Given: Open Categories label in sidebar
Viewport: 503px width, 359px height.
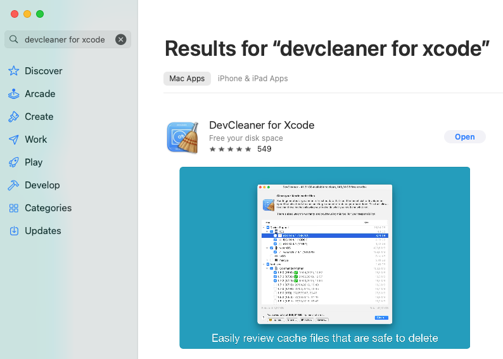Looking at the screenshot, I should [x=48, y=208].
